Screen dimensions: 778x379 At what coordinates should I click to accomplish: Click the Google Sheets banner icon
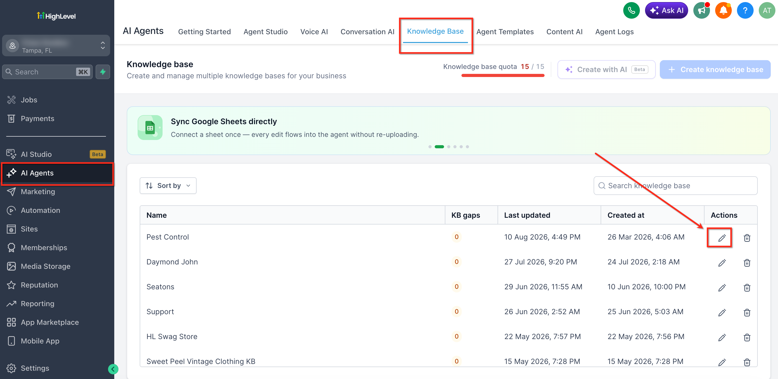150,128
